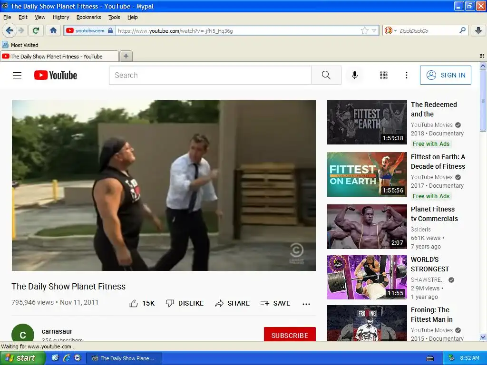Click the YouTube search magnifier button
Image resolution: width=487 pixels, height=365 pixels.
[x=326, y=75]
